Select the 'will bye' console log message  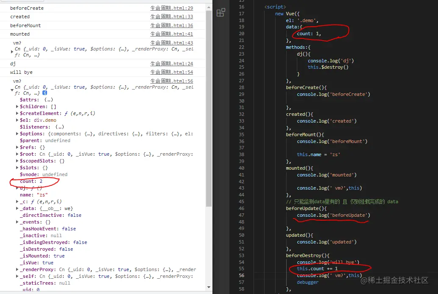point(21,72)
